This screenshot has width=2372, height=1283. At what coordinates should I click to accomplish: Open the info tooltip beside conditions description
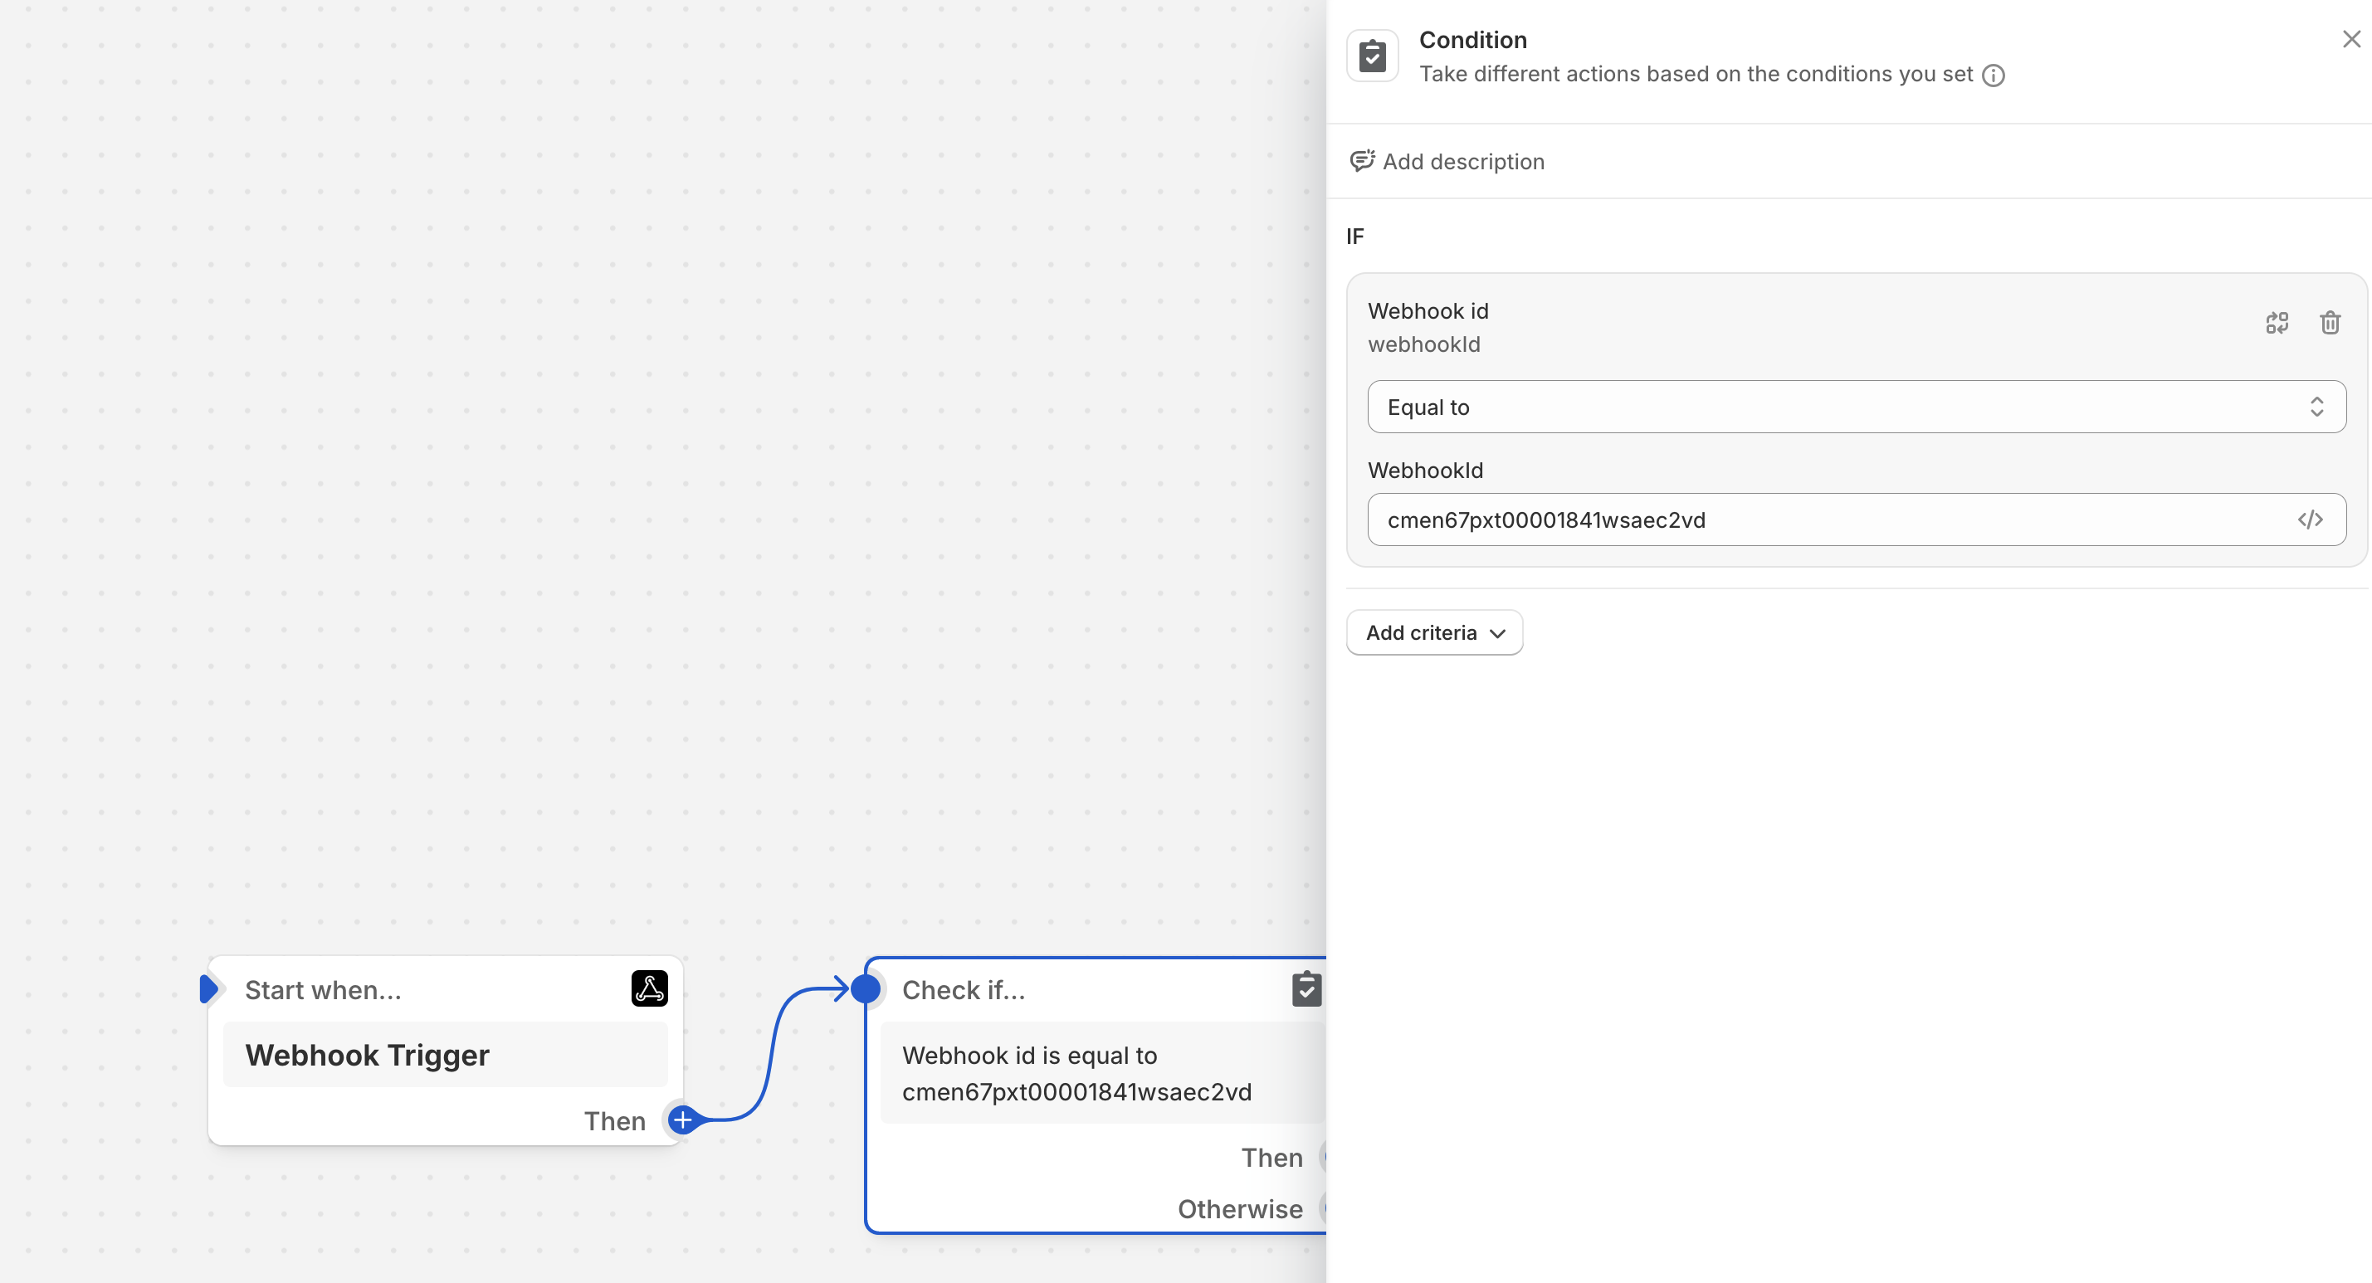[1993, 76]
